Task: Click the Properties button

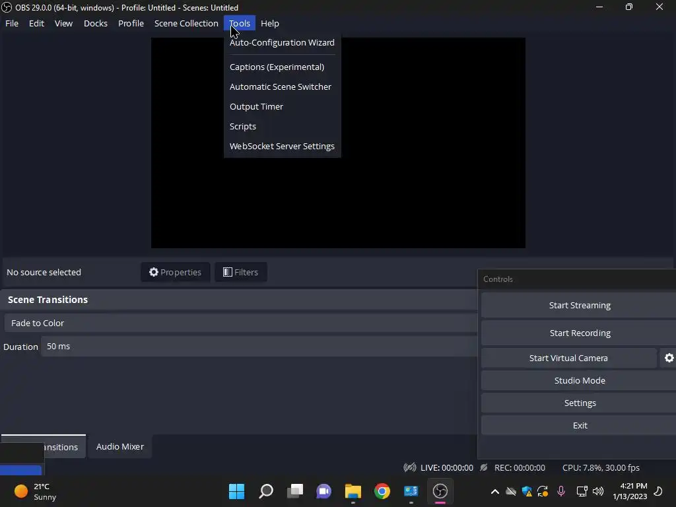Action: click(x=175, y=272)
